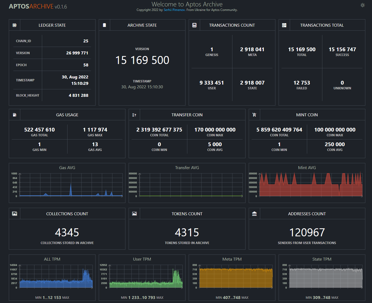Click the Tokens Count image icon
The height and width of the screenshot is (303, 372).
pyautogui.click(x=134, y=214)
